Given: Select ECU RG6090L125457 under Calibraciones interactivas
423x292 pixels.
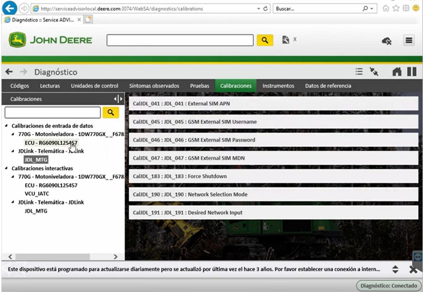Looking at the screenshot, I should [51, 185].
